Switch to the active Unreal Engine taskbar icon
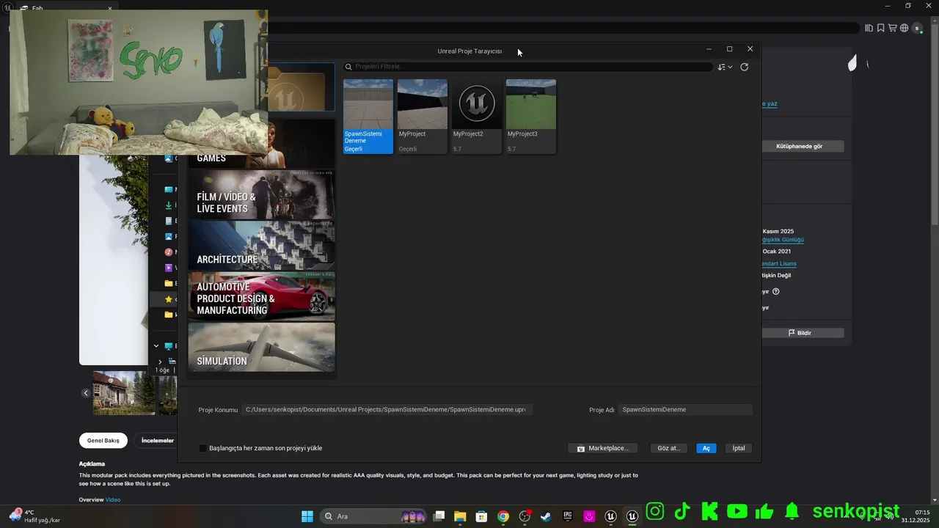 click(x=632, y=516)
